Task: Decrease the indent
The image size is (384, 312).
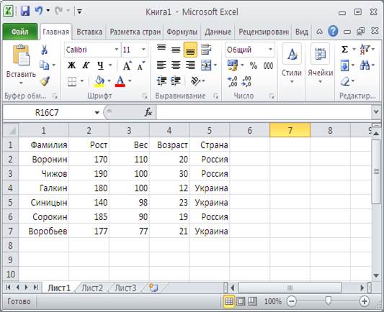Action: point(161,81)
